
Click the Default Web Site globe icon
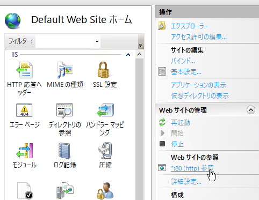click(x=12, y=21)
